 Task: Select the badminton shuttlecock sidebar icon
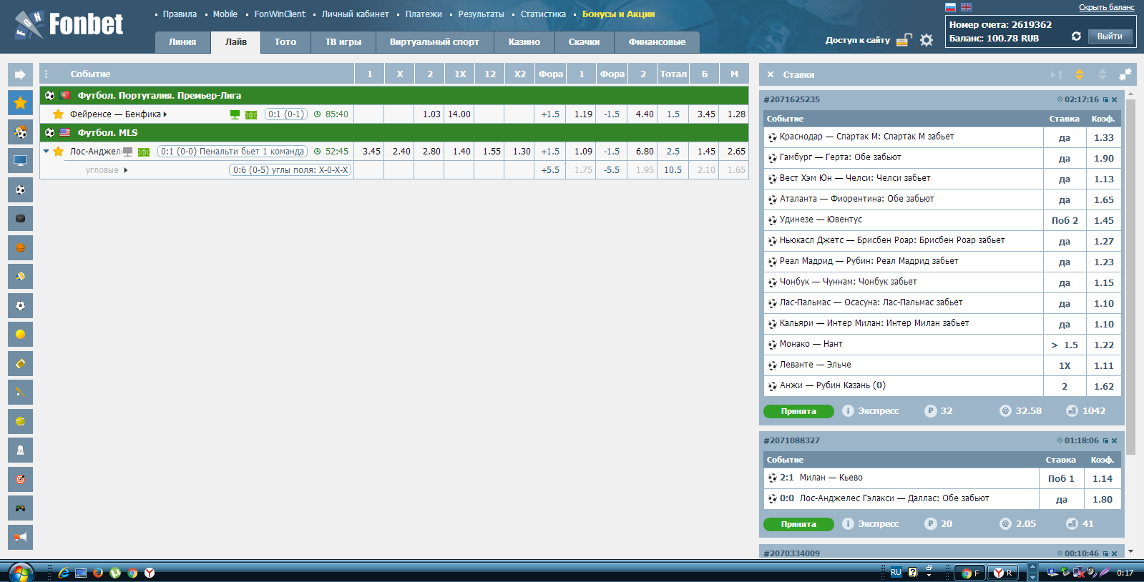[x=20, y=450]
